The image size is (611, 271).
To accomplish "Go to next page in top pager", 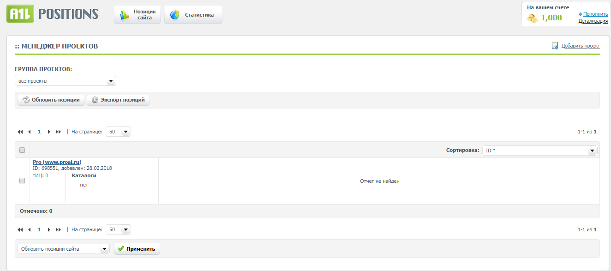I will click(x=49, y=132).
